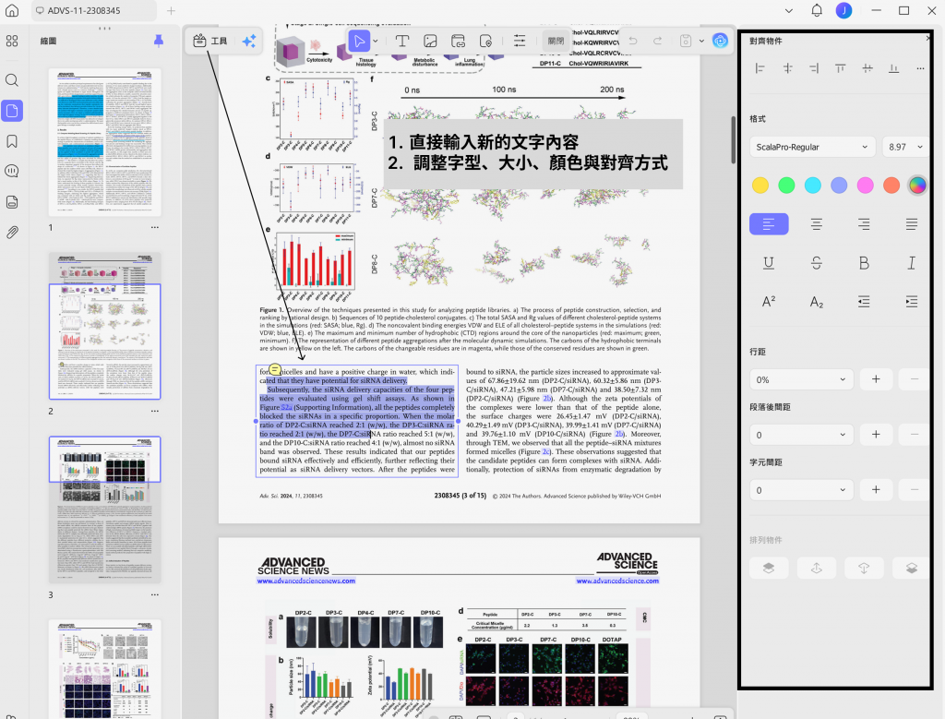
Task: Select the pointer selection tool
Action: pyautogui.click(x=359, y=41)
